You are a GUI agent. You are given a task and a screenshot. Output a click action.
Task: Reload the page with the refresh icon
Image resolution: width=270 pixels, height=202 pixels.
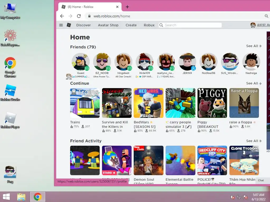(x=79, y=16)
